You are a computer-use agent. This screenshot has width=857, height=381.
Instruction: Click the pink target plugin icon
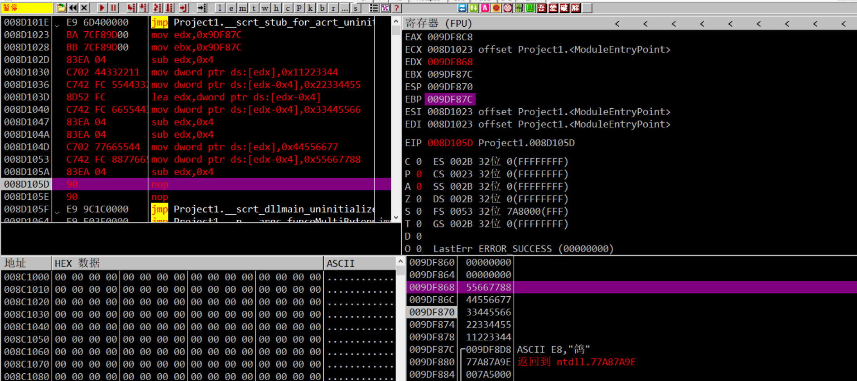507,8
